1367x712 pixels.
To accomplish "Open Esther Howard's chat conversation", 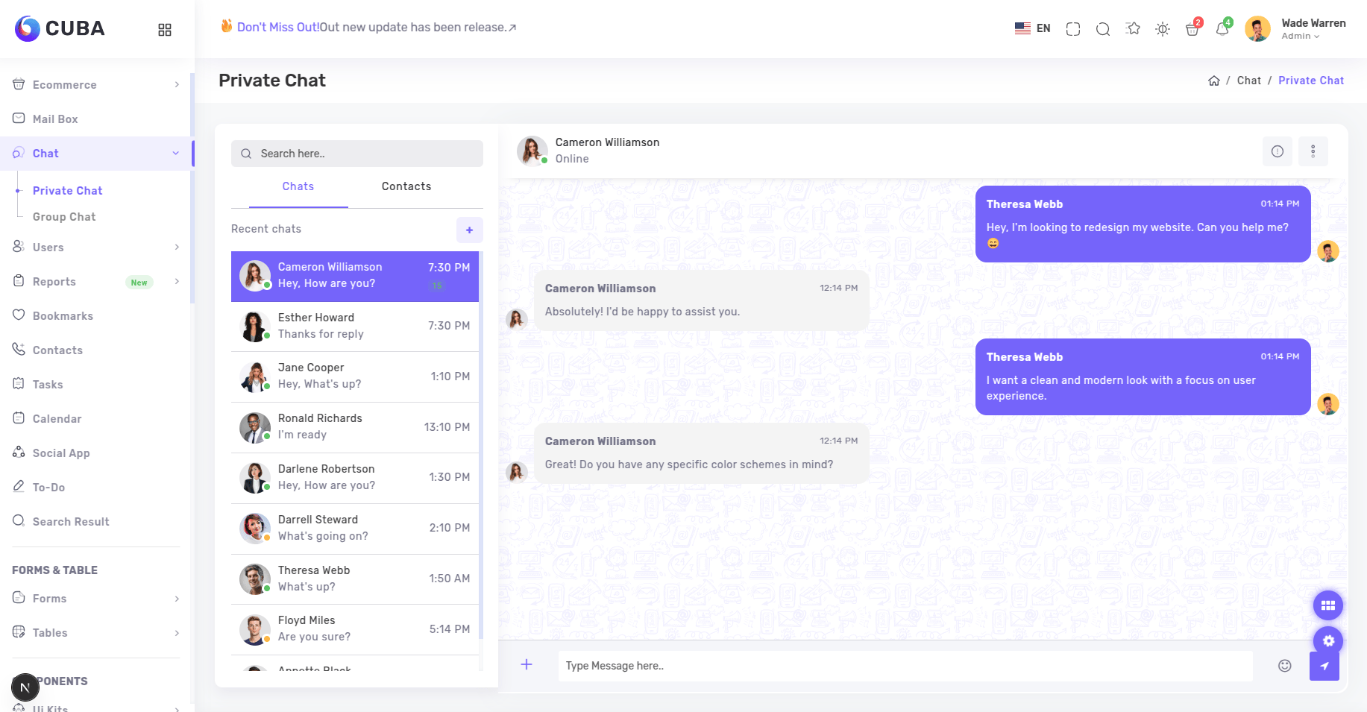I will (355, 327).
